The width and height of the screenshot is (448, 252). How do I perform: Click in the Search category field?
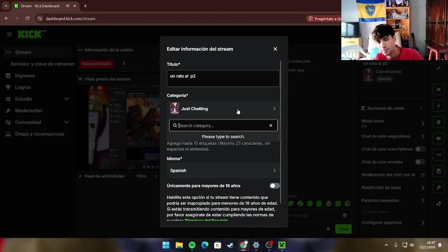(x=223, y=125)
